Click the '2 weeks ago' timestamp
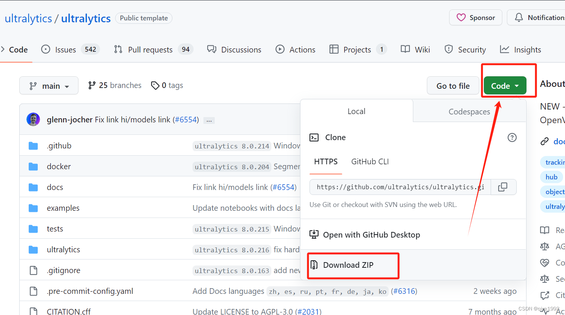Viewport: 565px width, 315px height. pyautogui.click(x=495, y=291)
